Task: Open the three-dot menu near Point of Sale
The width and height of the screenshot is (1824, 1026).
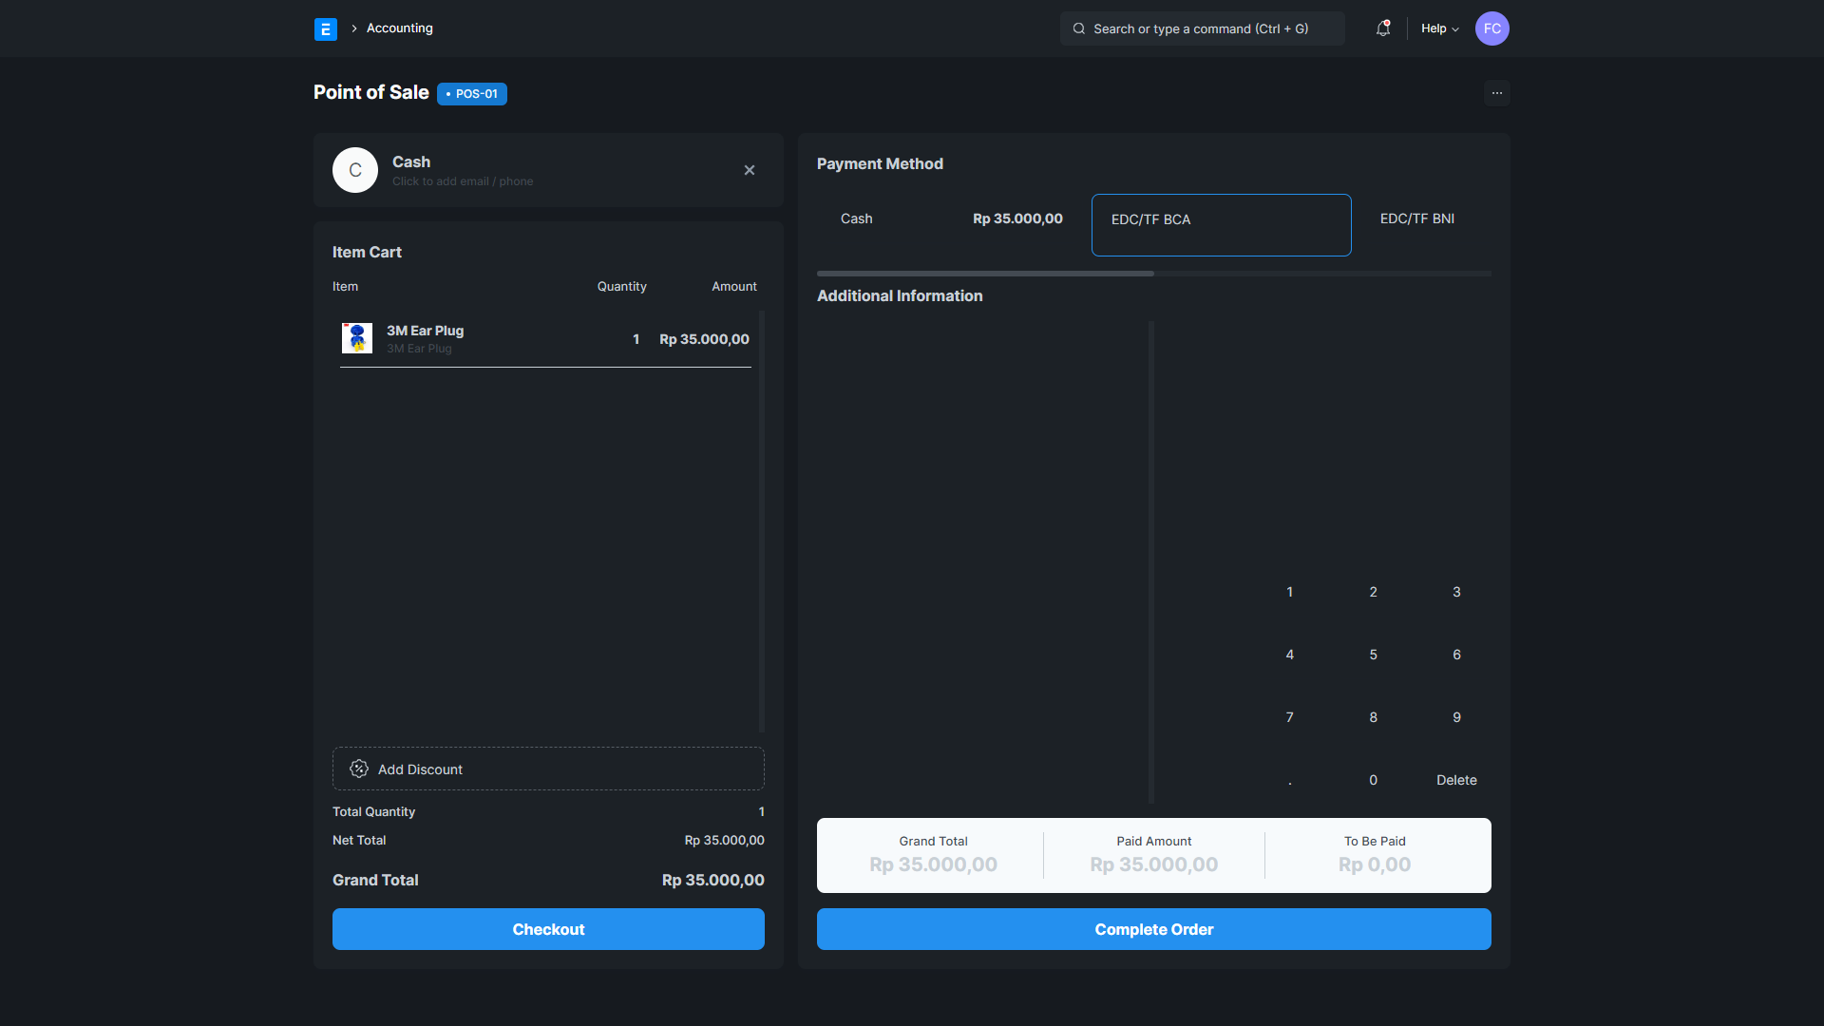Action: coord(1497,93)
